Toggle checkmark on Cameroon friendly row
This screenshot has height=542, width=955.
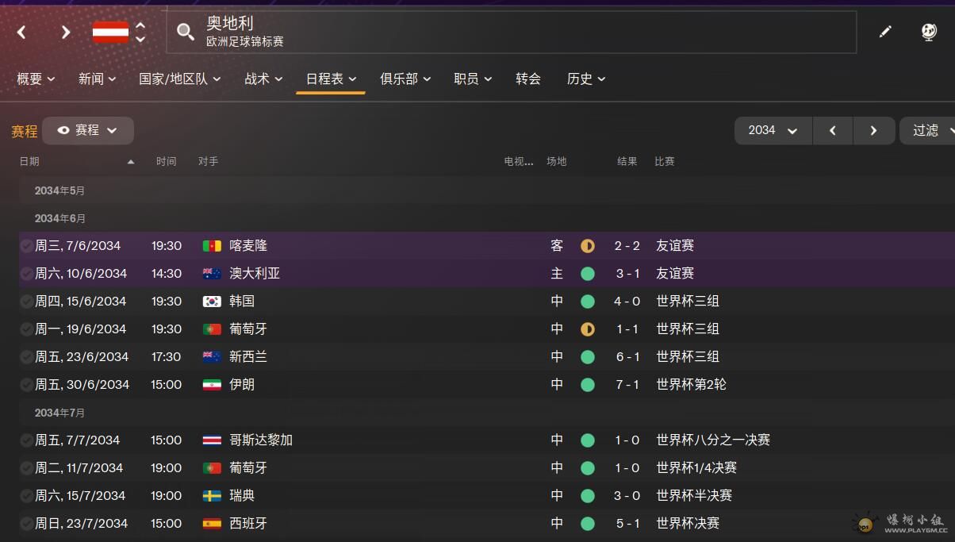27,246
